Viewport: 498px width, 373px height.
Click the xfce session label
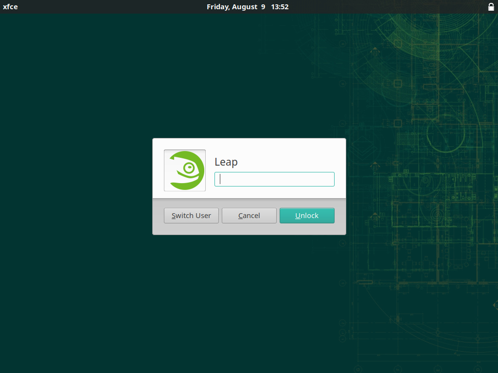10,7
